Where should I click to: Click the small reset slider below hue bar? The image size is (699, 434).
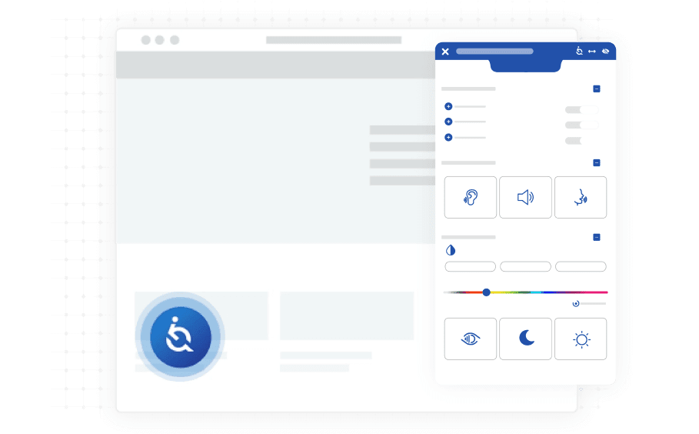tap(589, 304)
